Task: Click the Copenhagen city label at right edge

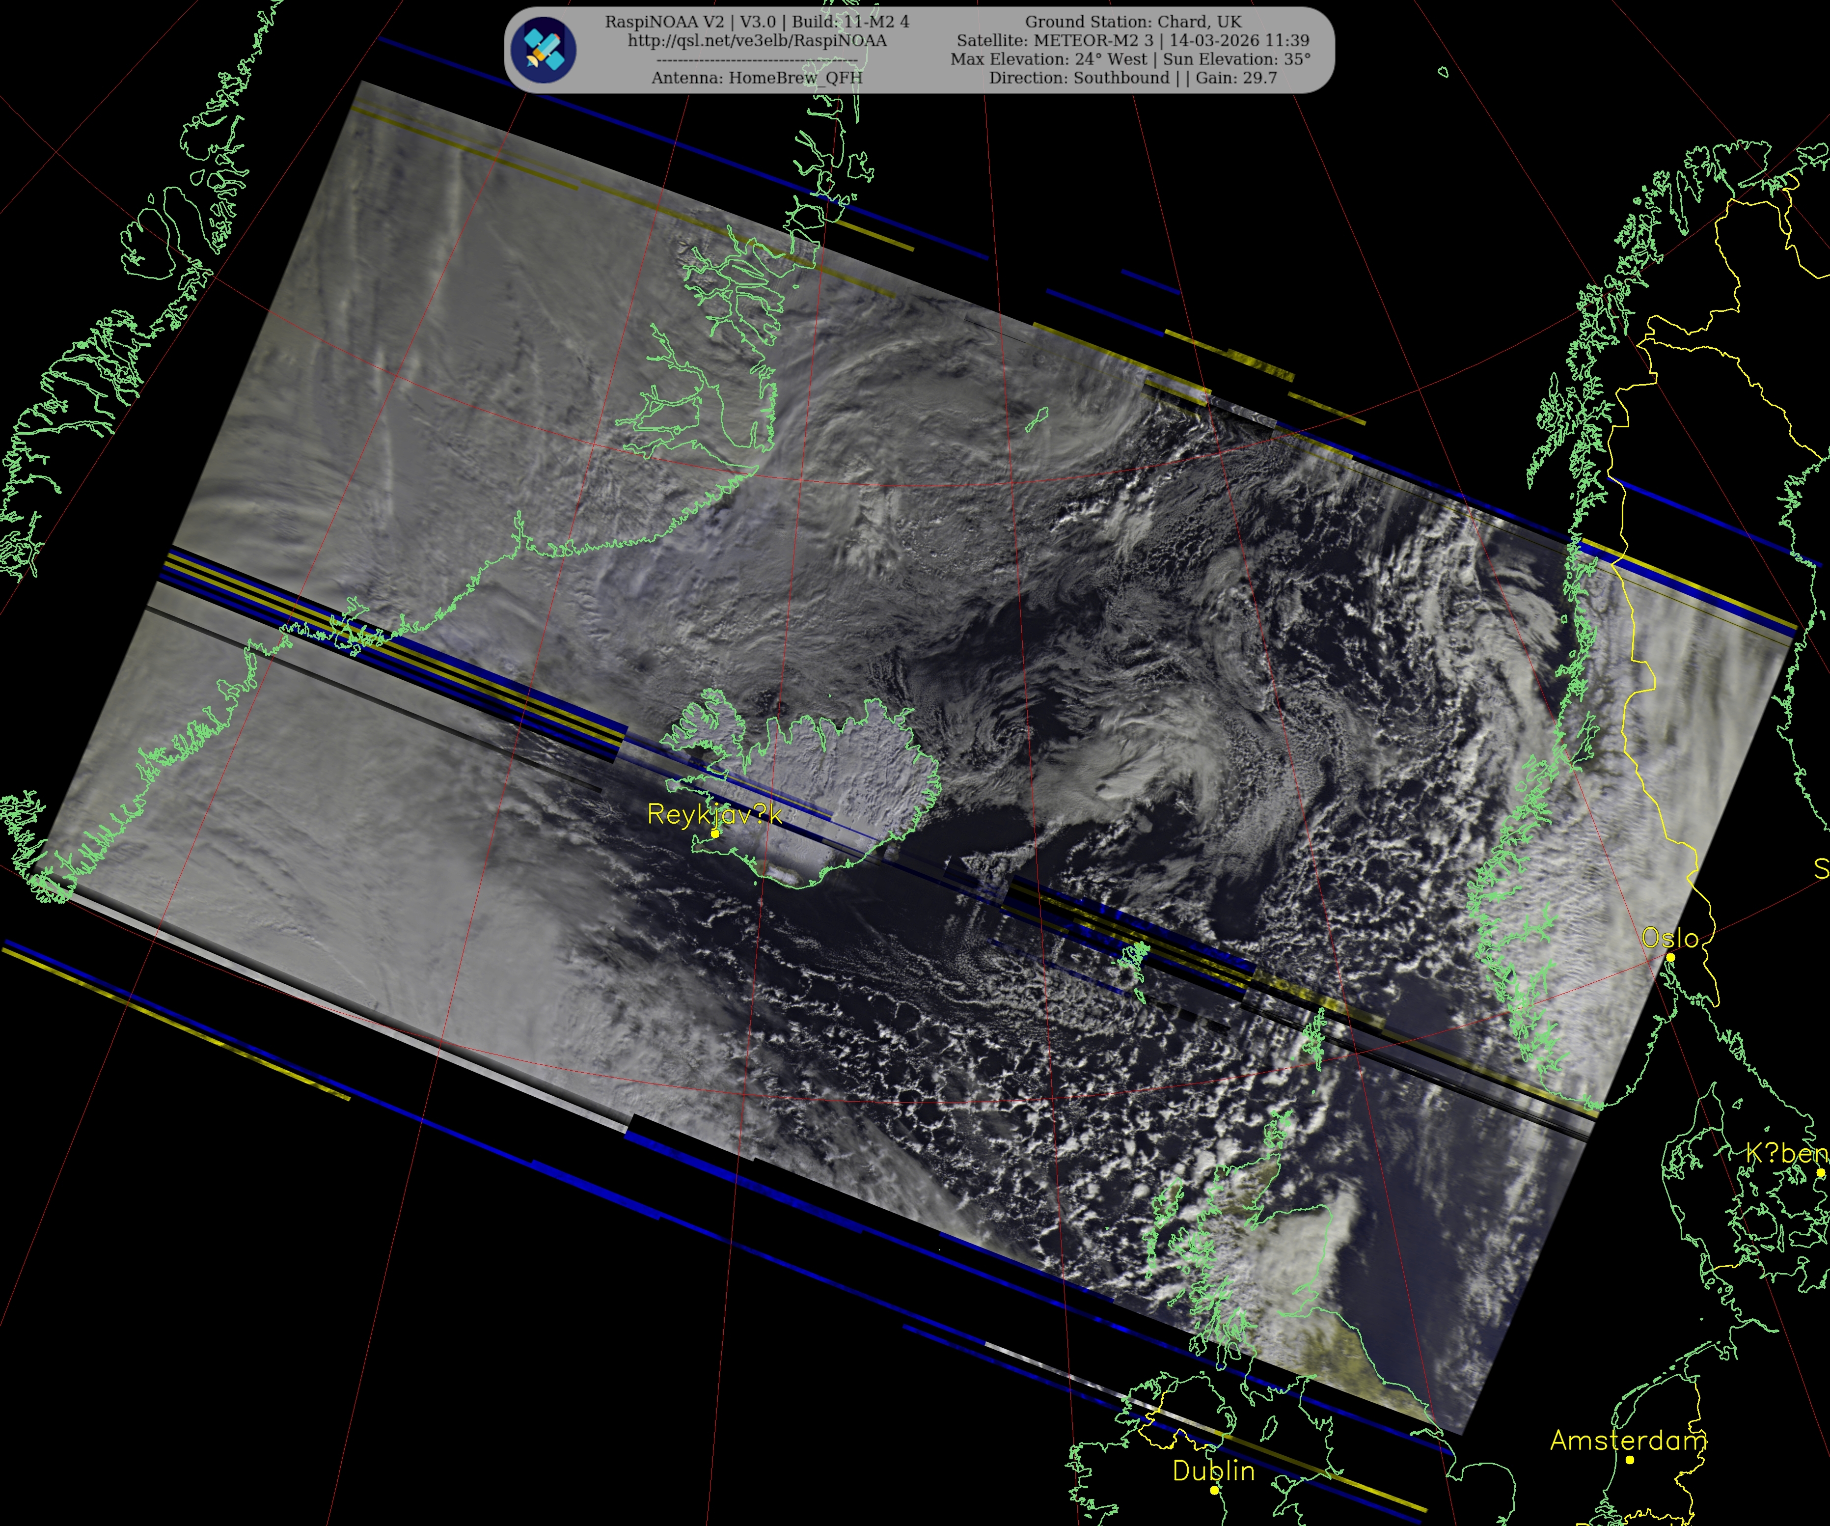Action: (x=1786, y=1153)
